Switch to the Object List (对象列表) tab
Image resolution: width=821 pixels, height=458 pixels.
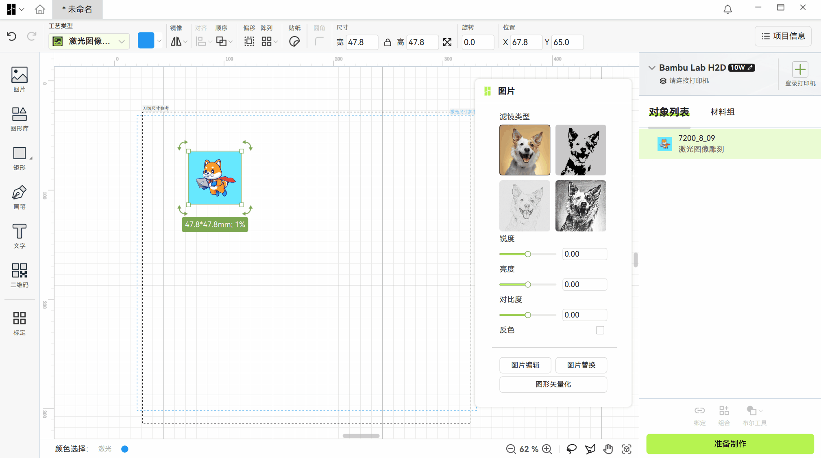[669, 112]
